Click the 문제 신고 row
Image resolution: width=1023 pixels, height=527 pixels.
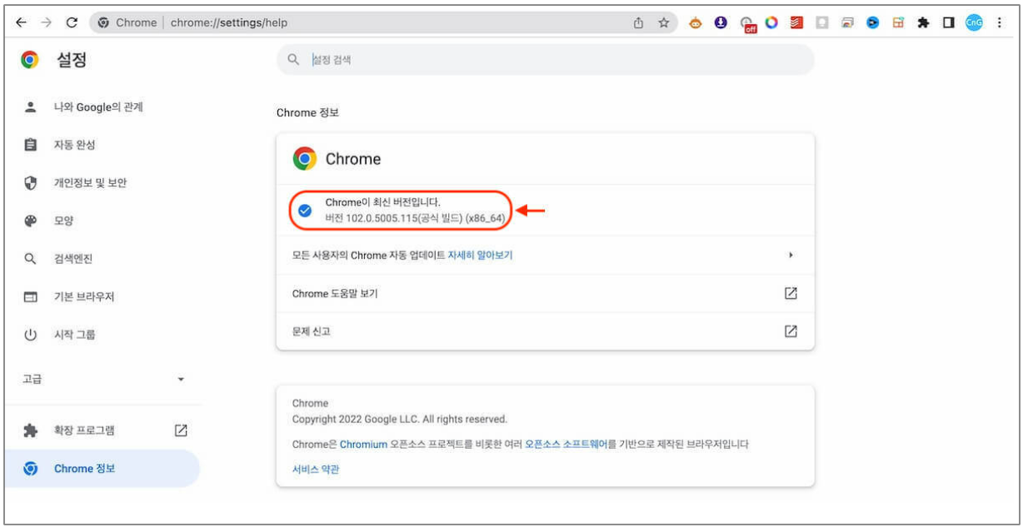545,331
